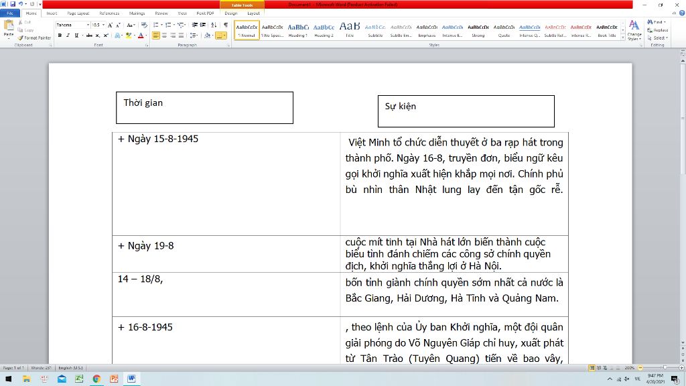Screen dimensions: 686x386
Task: Apply strikethrough formatting
Action: pos(89,36)
